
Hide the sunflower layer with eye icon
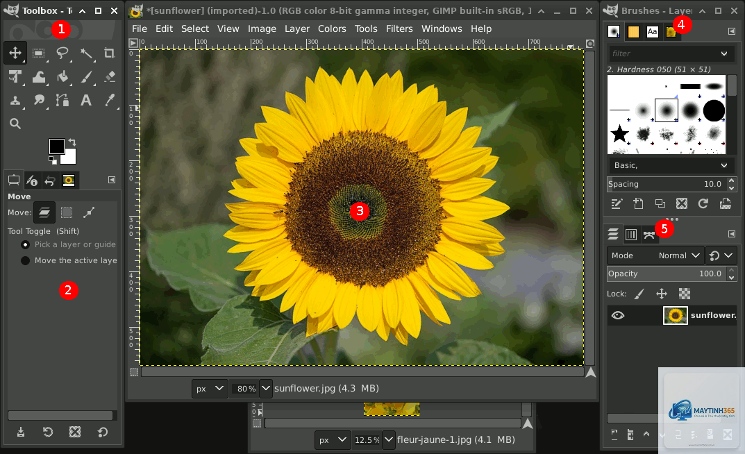(618, 315)
